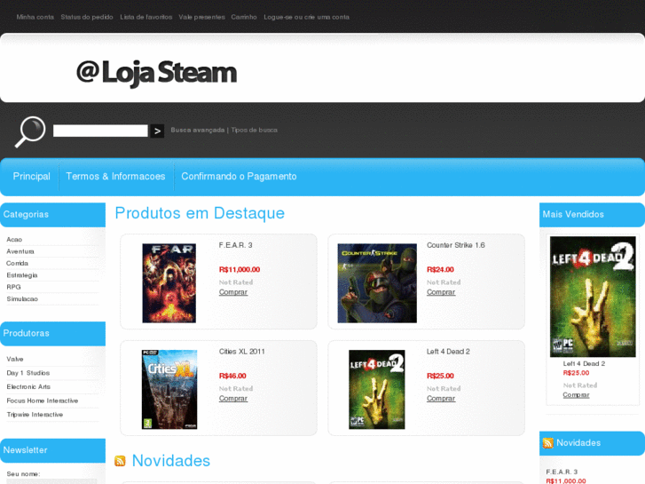Select the RPG category

click(13, 287)
